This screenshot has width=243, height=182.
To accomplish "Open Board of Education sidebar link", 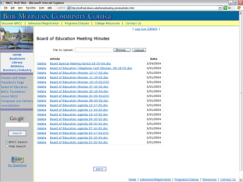I will click(14, 87).
